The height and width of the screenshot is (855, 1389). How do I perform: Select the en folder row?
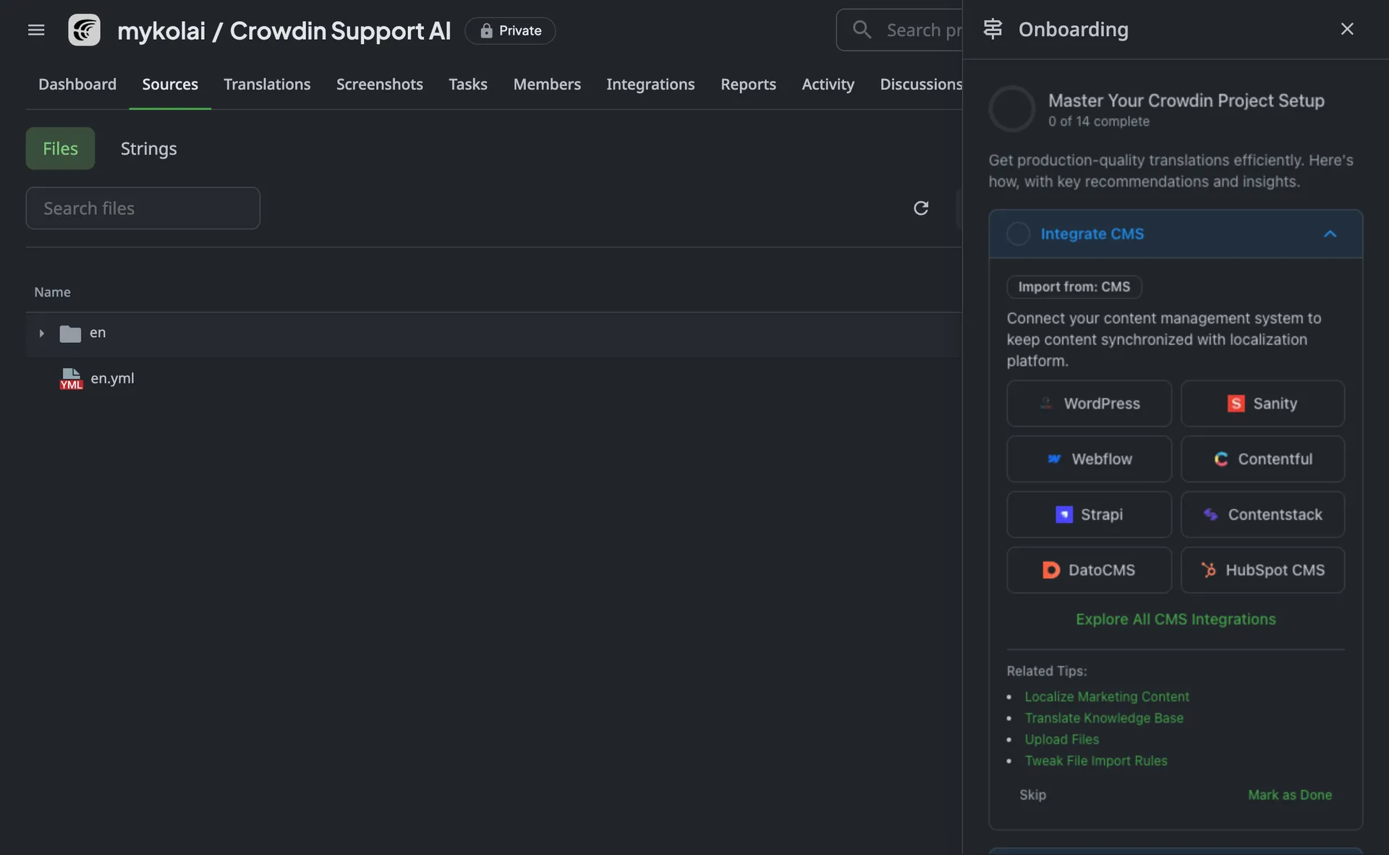point(494,333)
